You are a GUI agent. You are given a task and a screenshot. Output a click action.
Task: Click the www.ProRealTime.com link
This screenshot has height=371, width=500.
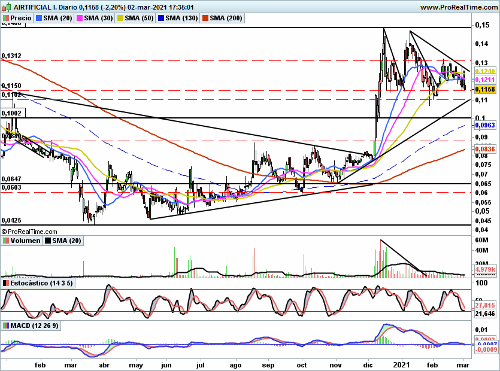(x=458, y=7)
